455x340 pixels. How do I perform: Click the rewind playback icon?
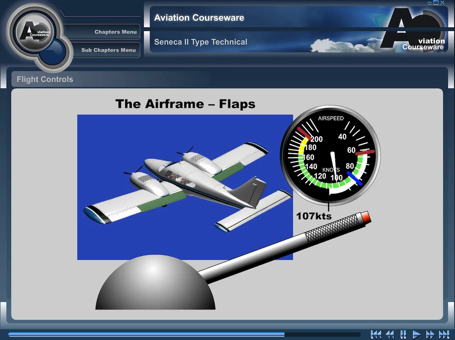click(x=390, y=334)
